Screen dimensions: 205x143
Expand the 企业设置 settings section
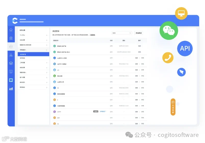coord(33,40)
